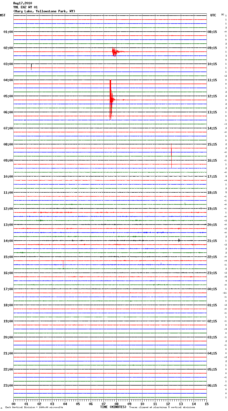Click minute tick label 13 on bottom axis
228x411 pixels.
click(x=181, y=404)
